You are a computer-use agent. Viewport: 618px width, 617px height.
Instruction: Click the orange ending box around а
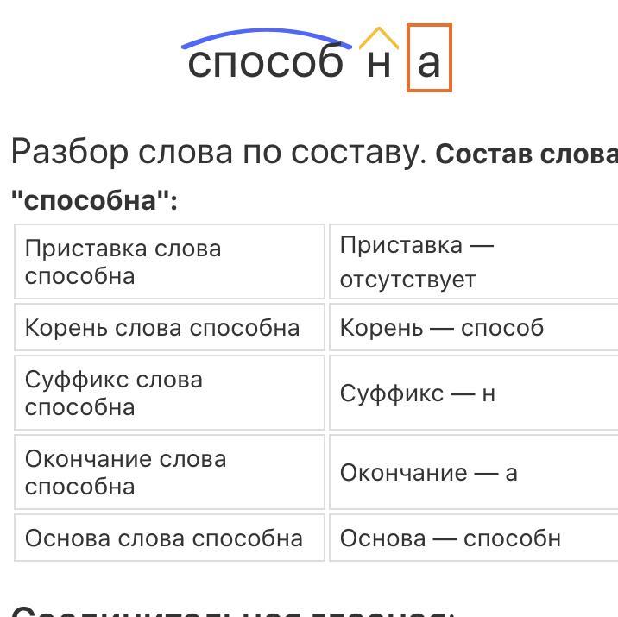pyautogui.click(x=429, y=58)
